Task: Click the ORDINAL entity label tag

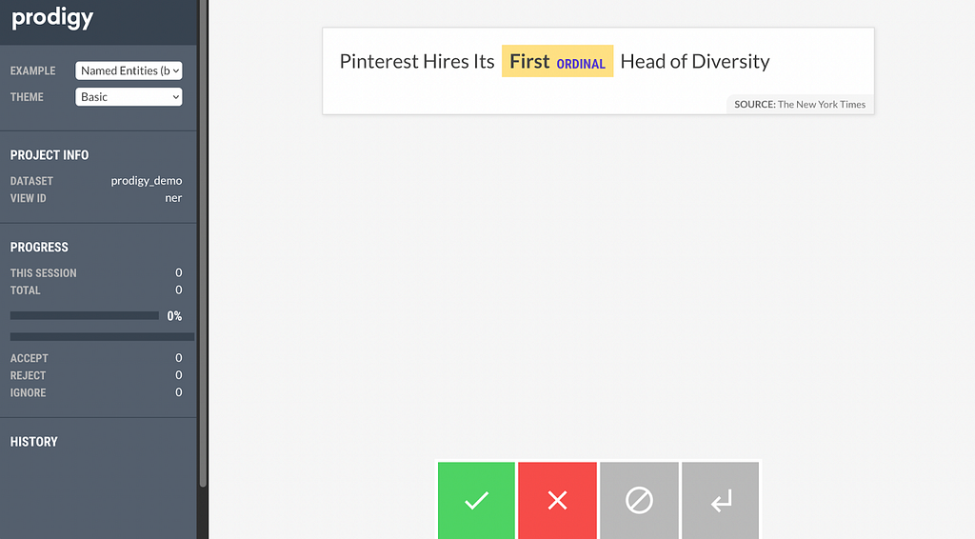Action: coord(581,64)
